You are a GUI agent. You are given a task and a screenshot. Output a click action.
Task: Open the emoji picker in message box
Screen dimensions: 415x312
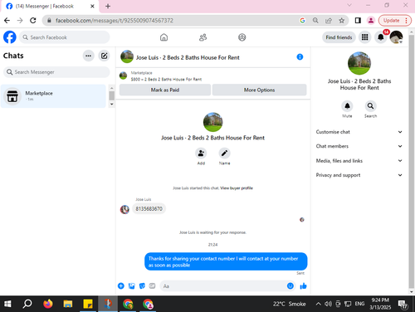point(290,286)
